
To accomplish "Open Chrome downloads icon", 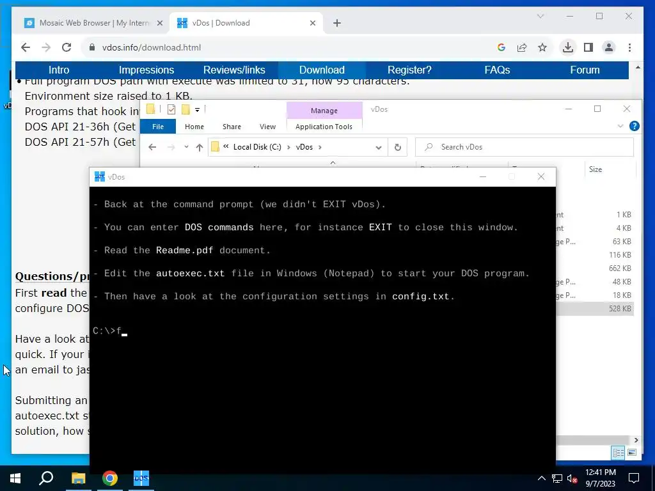I will tap(568, 47).
